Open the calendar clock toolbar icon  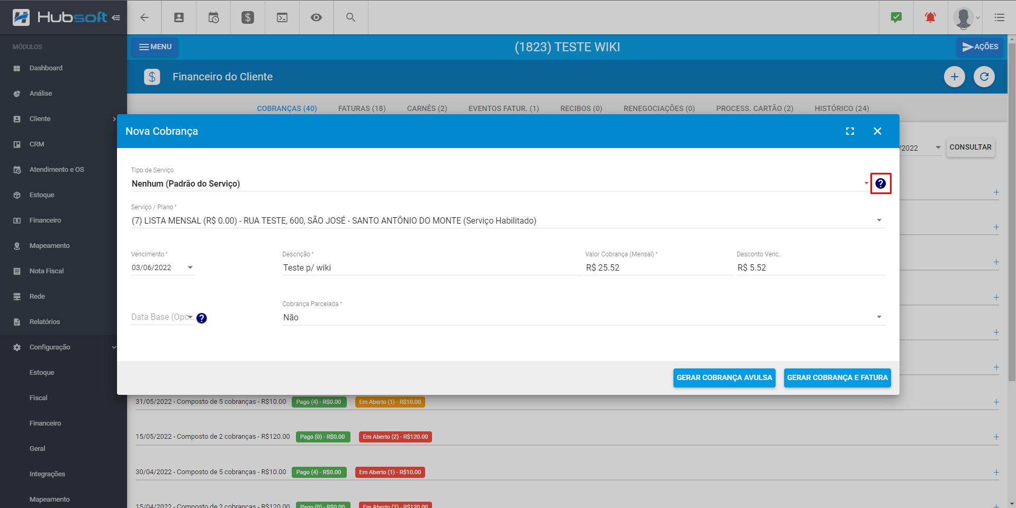click(x=213, y=17)
